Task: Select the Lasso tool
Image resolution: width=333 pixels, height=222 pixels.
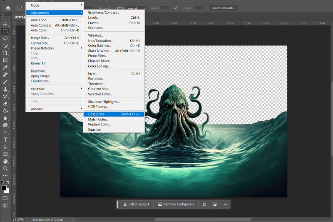Action: pos(5,38)
